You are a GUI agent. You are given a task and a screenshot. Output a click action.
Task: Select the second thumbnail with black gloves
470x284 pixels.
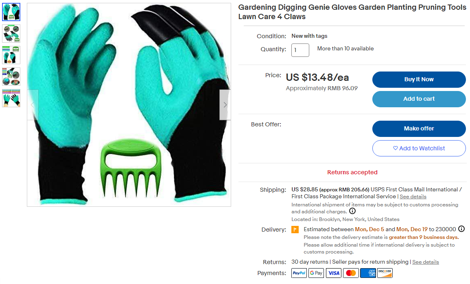pos(11,33)
